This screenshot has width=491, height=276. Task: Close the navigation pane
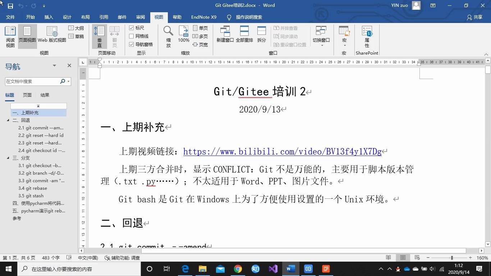pyautogui.click(x=69, y=66)
